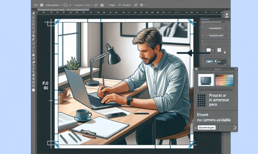Select the laptop thumbnail in the lower panel
The width and height of the screenshot is (258, 154).
coord(206,80)
